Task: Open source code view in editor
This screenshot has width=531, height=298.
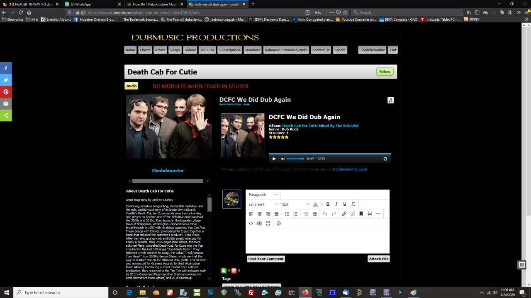Action: tap(251, 223)
